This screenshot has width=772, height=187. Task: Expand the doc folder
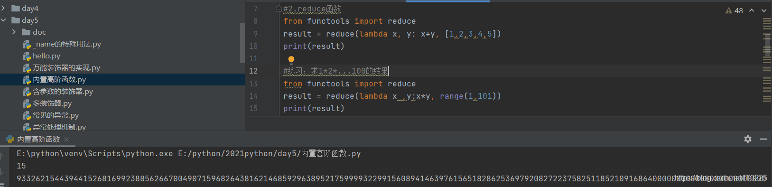(14, 32)
